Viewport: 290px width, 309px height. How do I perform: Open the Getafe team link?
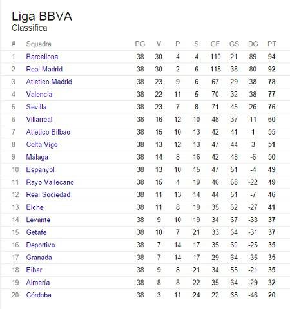coord(36,232)
